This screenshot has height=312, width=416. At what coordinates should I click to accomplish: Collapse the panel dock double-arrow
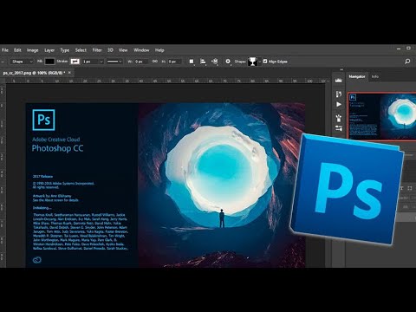point(341,69)
